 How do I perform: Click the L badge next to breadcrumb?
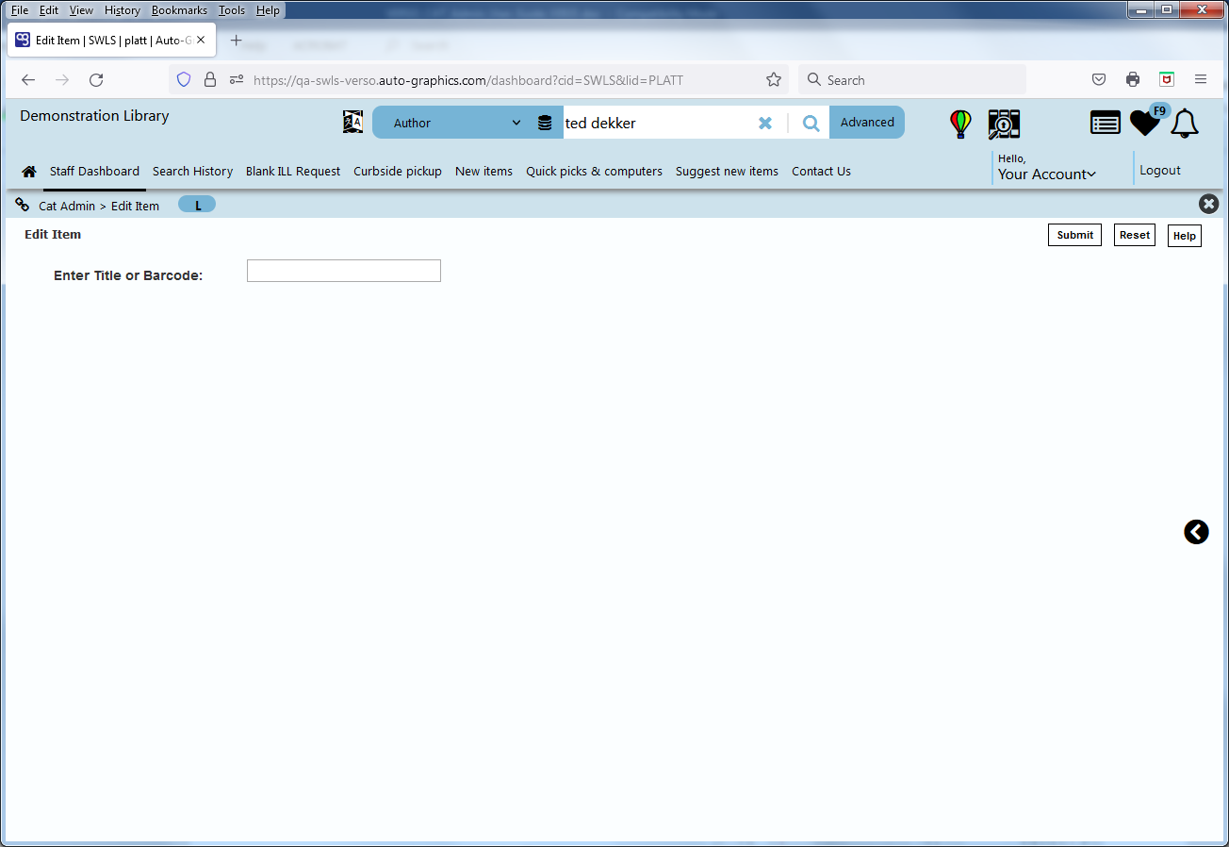[197, 205]
